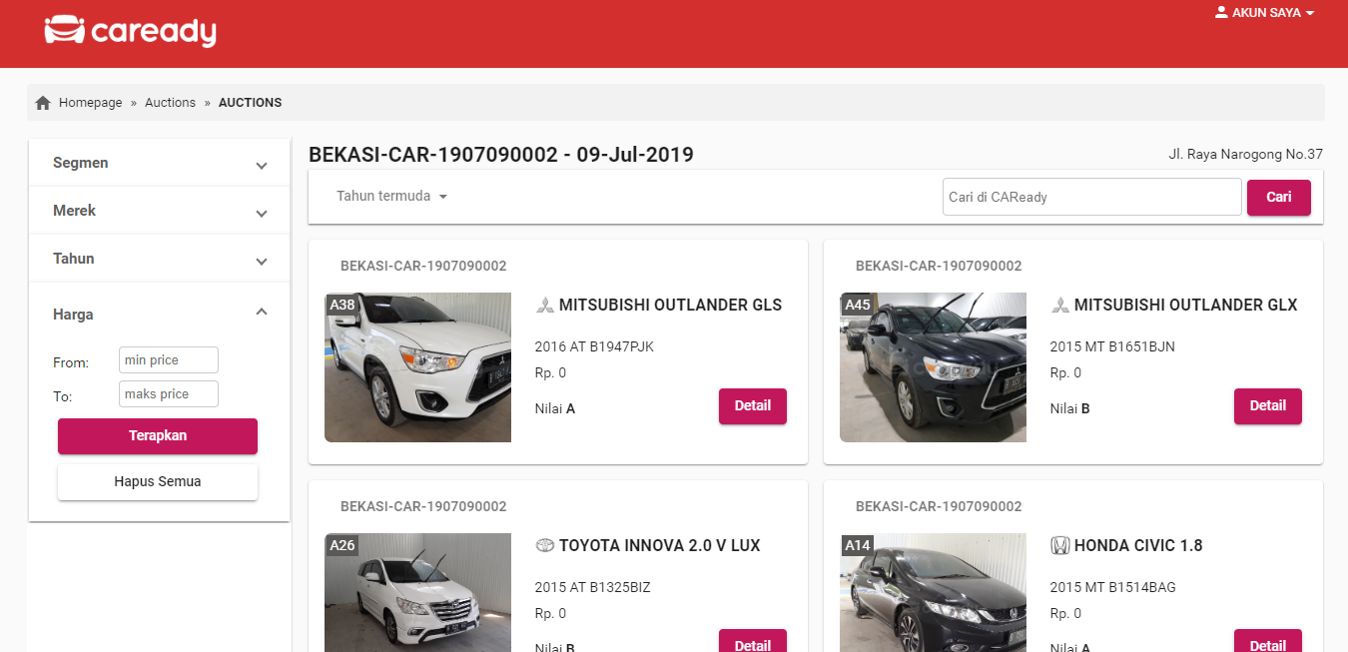Focus the min price field
Screen dimensions: 1348x652
pyautogui.click(x=169, y=360)
